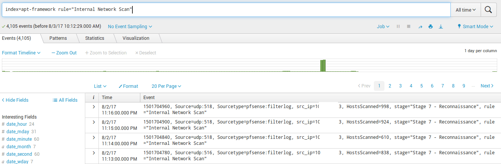Print the search results
This screenshot has width=501, height=164.
(430, 27)
